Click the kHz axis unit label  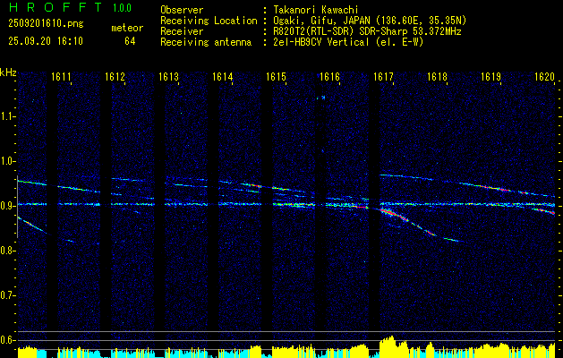coord(8,72)
